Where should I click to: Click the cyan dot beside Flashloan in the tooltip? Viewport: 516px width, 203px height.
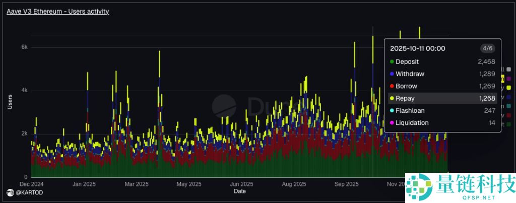click(x=392, y=110)
